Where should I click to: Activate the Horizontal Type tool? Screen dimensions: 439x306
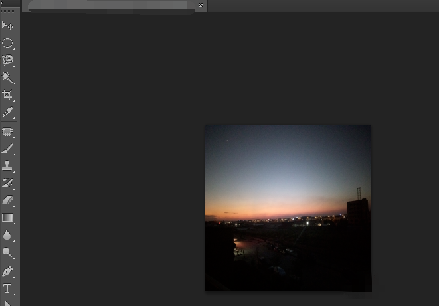tap(7, 289)
